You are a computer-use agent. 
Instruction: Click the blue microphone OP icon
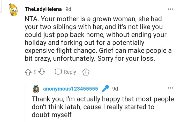click(105, 89)
